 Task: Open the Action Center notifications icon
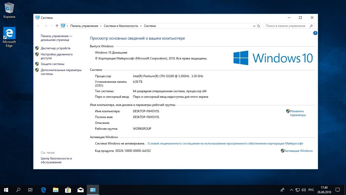pyautogui.click(x=338, y=190)
